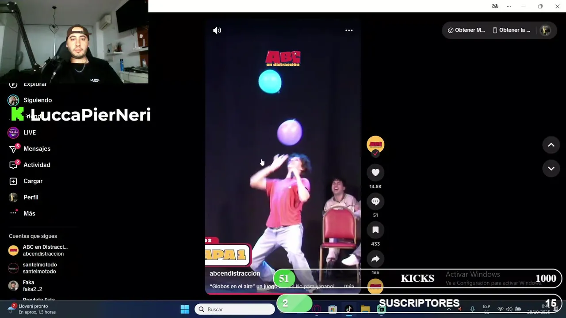Open the profile avatar in top-right pill
The width and height of the screenshot is (566, 318).
pos(545,30)
